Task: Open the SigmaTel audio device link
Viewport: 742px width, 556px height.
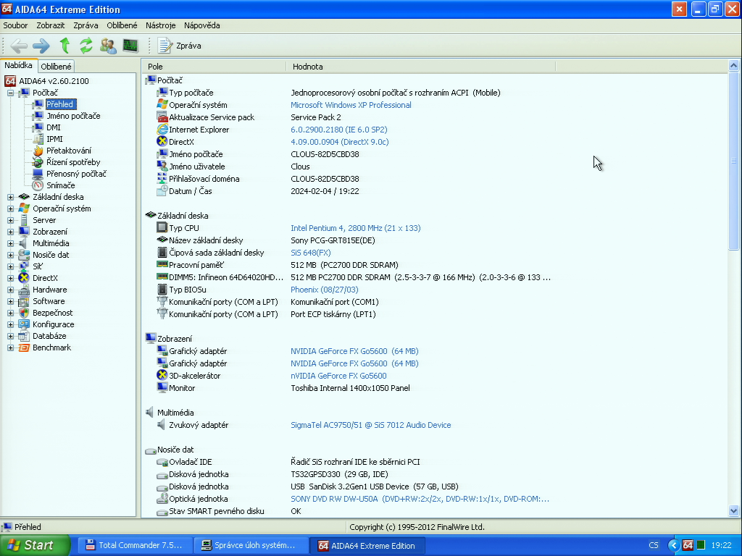Action: point(370,425)
